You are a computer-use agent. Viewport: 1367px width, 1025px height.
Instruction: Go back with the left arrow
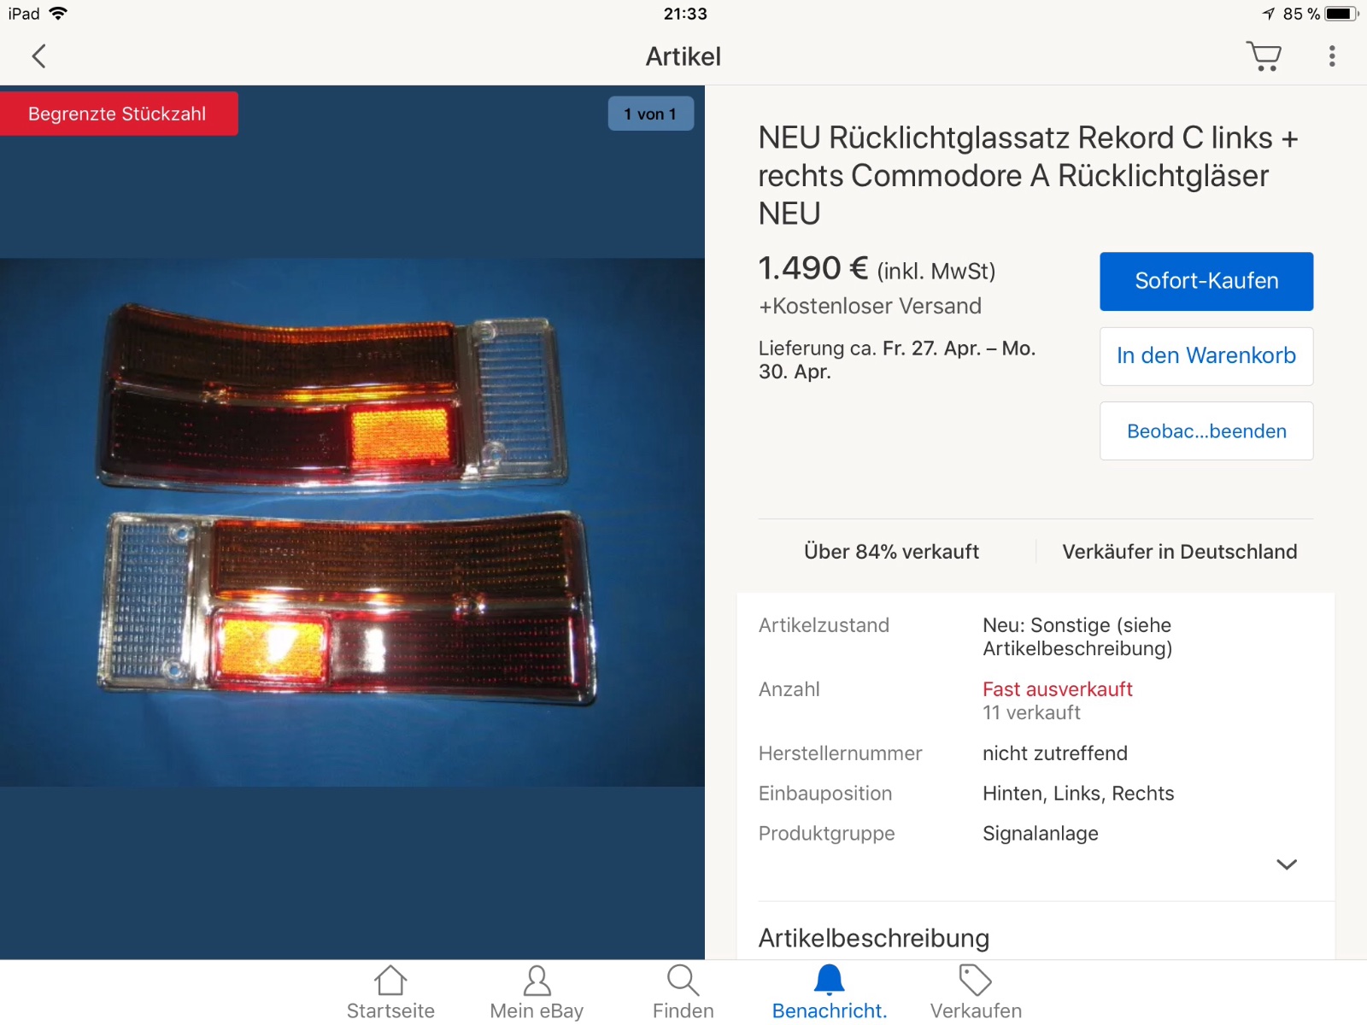(x=38, y=56)
